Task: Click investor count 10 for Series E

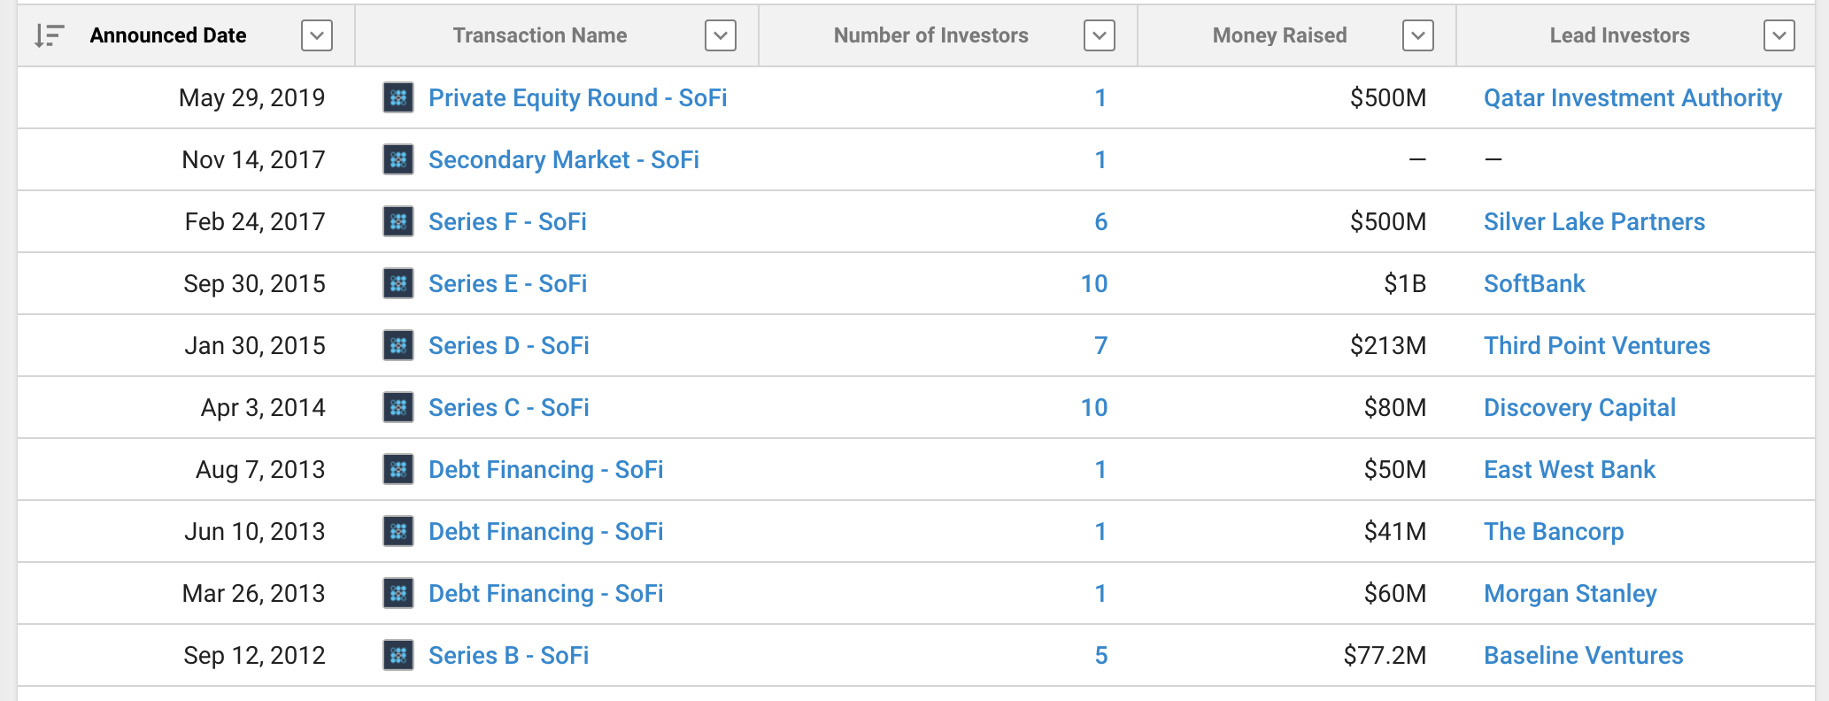Action: [1093, 283]
